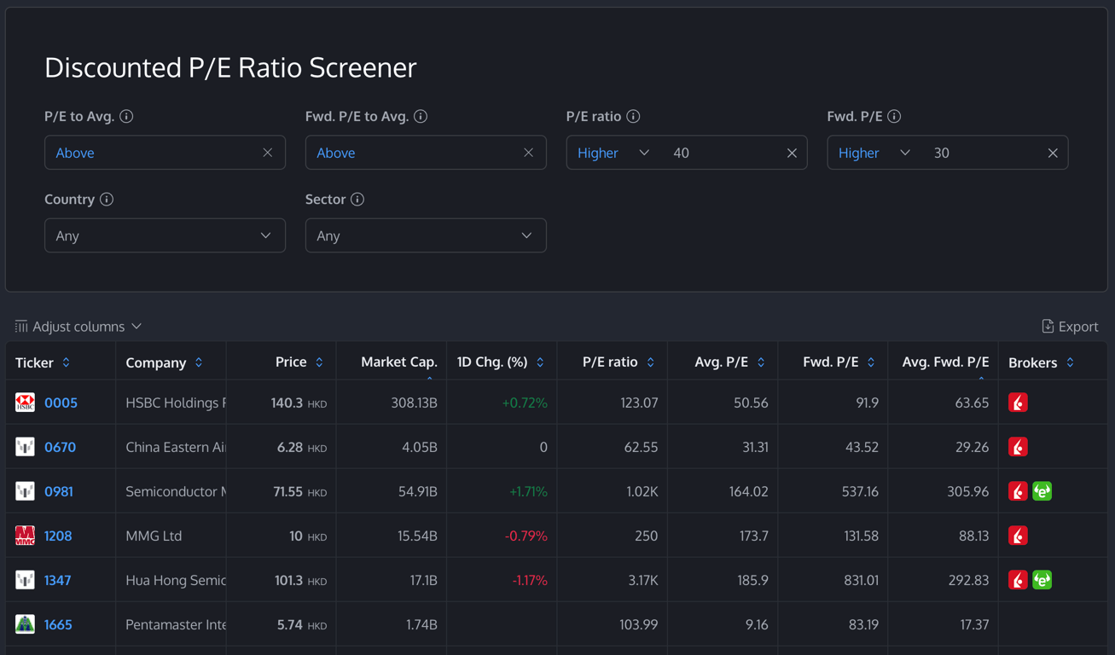Clear the Fwd. P/E value of 30
1115x655 pixels.
coord(1053,153)
